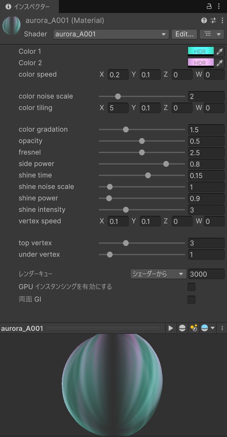The image size is (227, 437).
Task: Play the material preview animation
Action: click(171, 328)
